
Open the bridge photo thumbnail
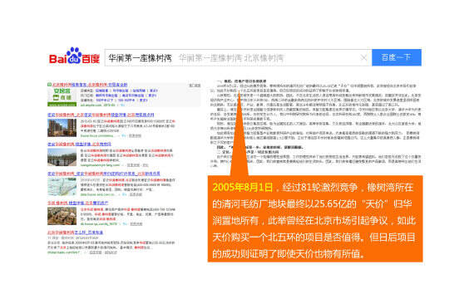click(62, 157)
